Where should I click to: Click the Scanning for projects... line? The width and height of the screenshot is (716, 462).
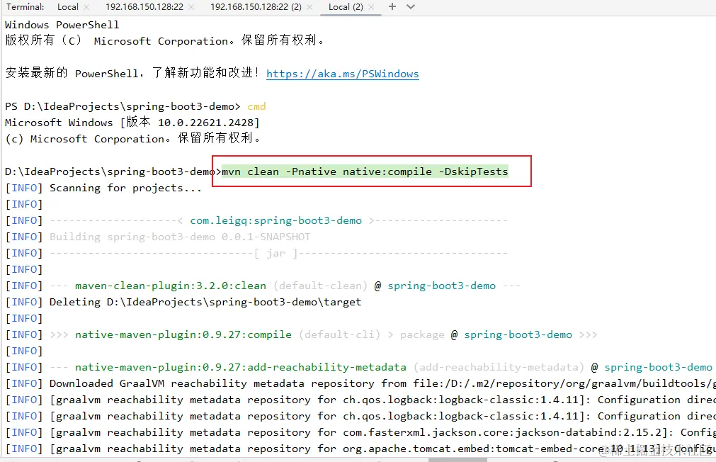pyautogui.click(x=103, y=188)
